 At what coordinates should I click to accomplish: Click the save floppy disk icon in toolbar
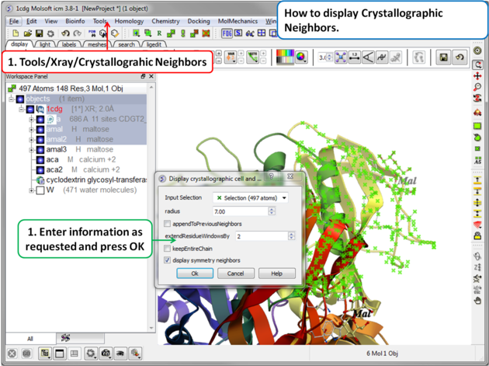coord(40,34)
